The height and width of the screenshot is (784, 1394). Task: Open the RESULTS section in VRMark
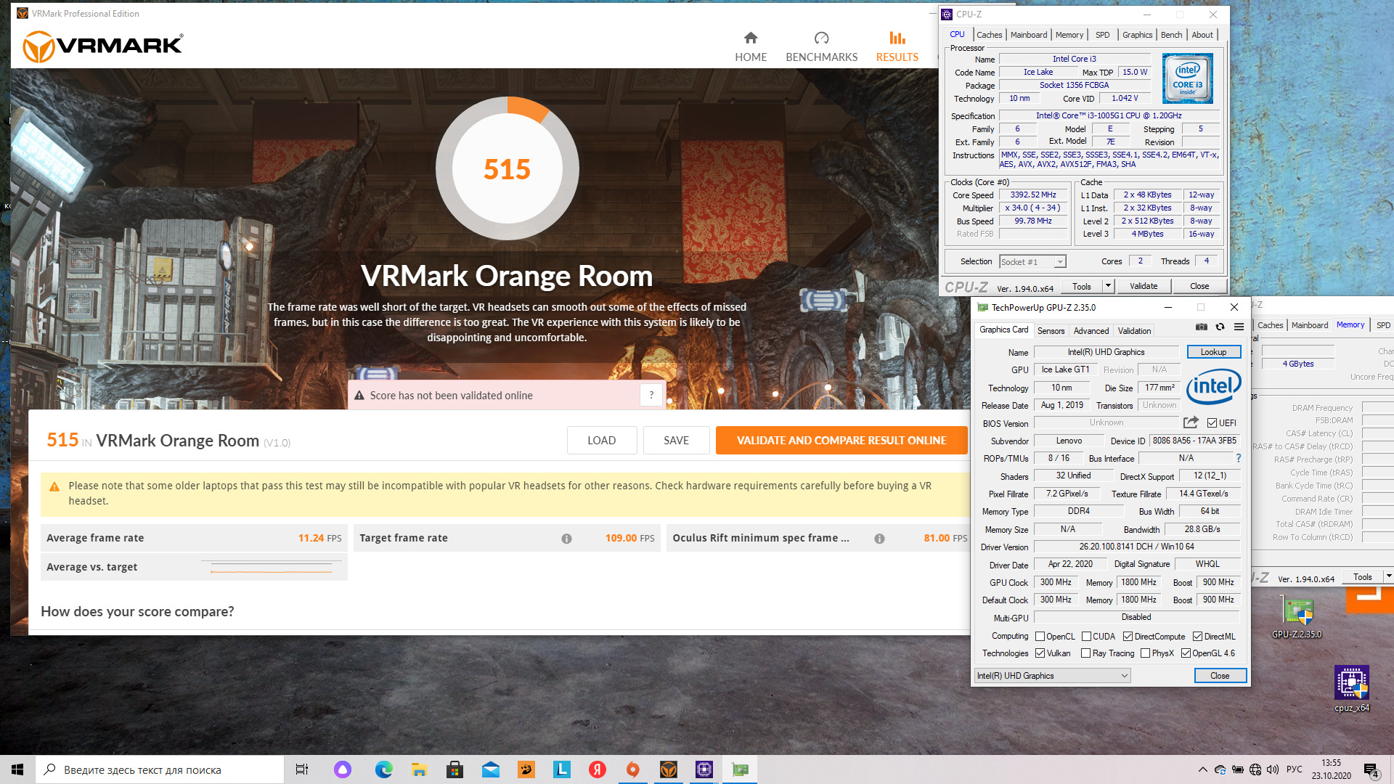pyautogui.click(x=897, y=46)
